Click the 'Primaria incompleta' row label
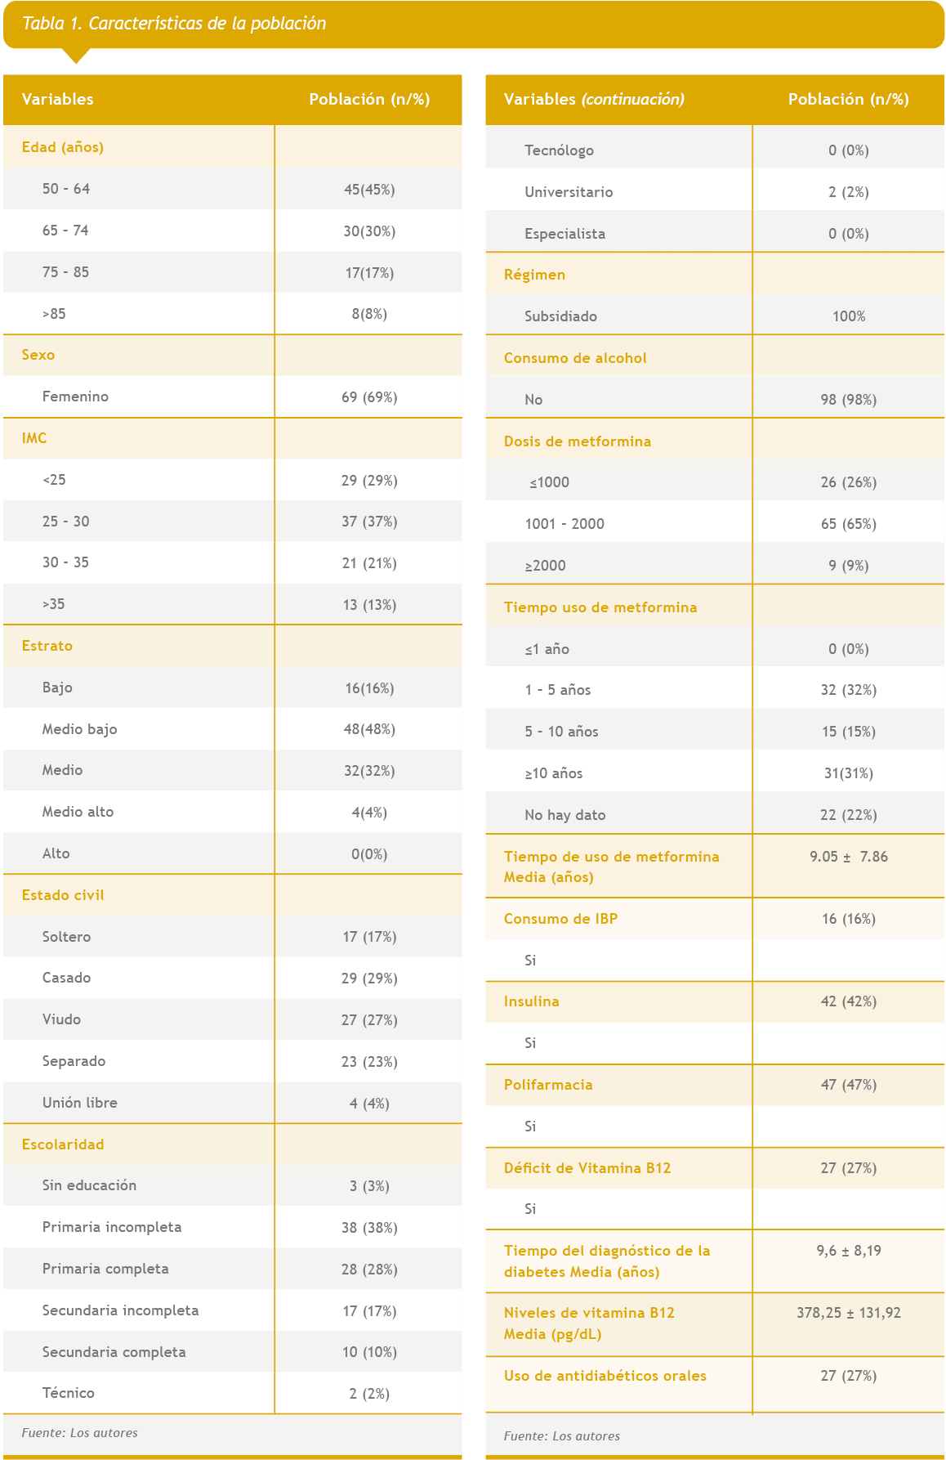This screenshot has height=1460, width=946. [112, 1228]
